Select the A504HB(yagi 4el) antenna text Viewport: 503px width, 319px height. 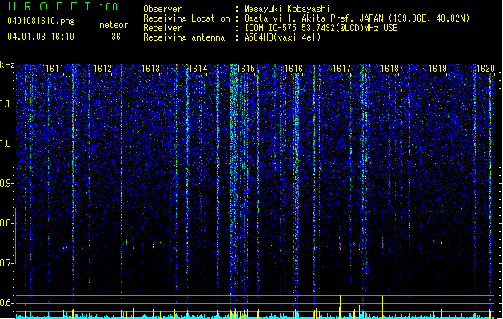click(x=282, y=37)
